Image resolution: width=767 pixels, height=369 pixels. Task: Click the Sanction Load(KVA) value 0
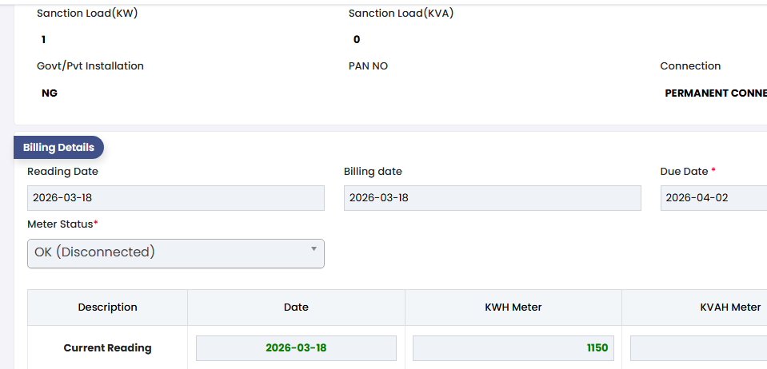click(357, 39)
